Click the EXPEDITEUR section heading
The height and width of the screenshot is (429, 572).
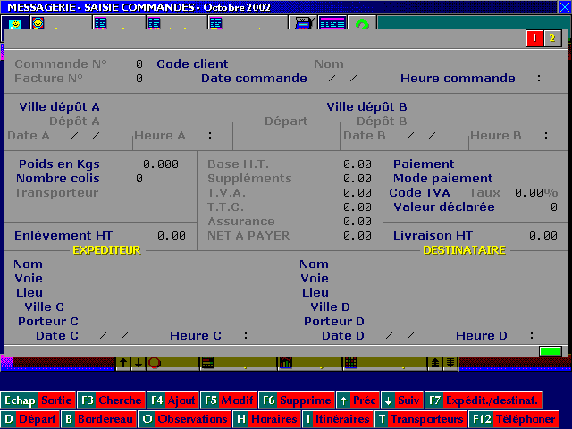click(x=106, y=250)
